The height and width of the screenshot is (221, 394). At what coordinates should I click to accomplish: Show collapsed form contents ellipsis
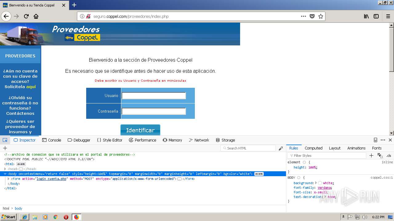click(179, 179)
